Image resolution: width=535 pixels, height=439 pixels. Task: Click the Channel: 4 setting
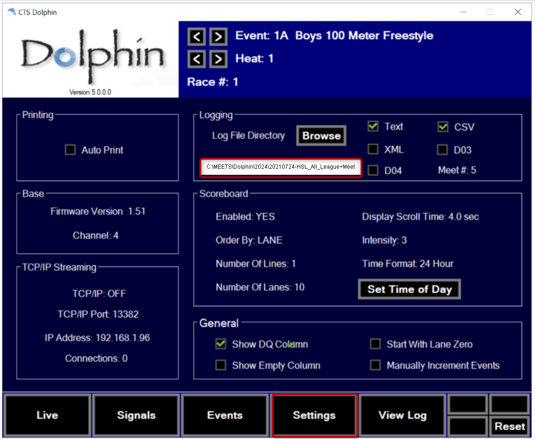(x=96, y=235)
